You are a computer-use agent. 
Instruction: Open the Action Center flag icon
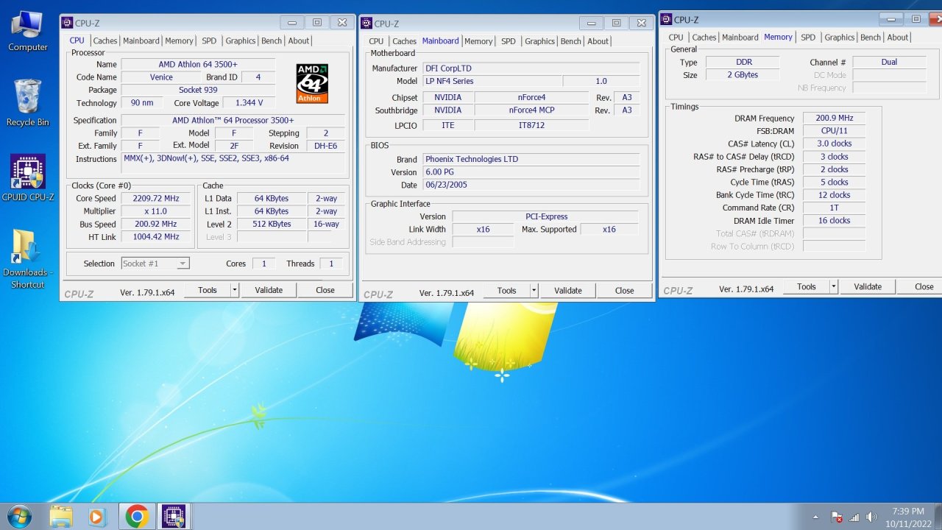click(836, 517)
